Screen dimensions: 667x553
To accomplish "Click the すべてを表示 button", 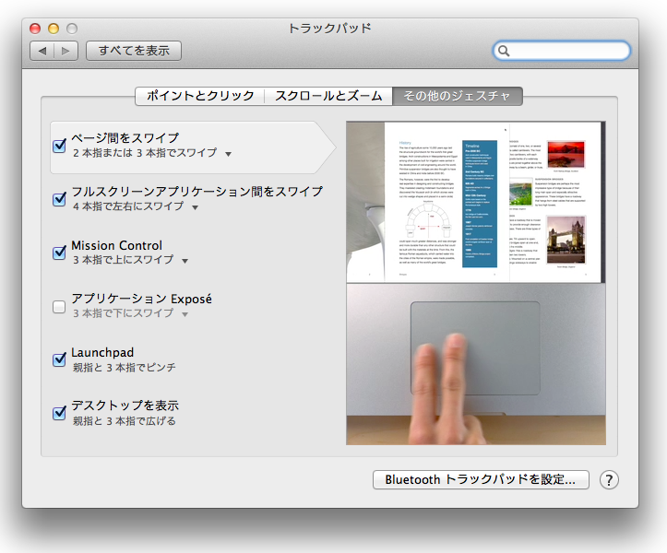I will [134, 51].
